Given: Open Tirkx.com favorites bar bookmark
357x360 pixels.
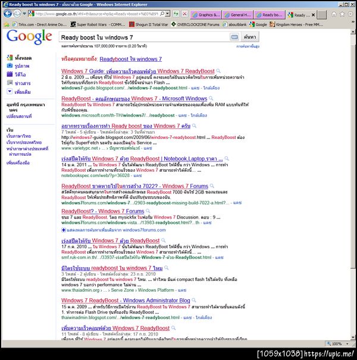Looking at the screenshot, I should coord(39,24).
